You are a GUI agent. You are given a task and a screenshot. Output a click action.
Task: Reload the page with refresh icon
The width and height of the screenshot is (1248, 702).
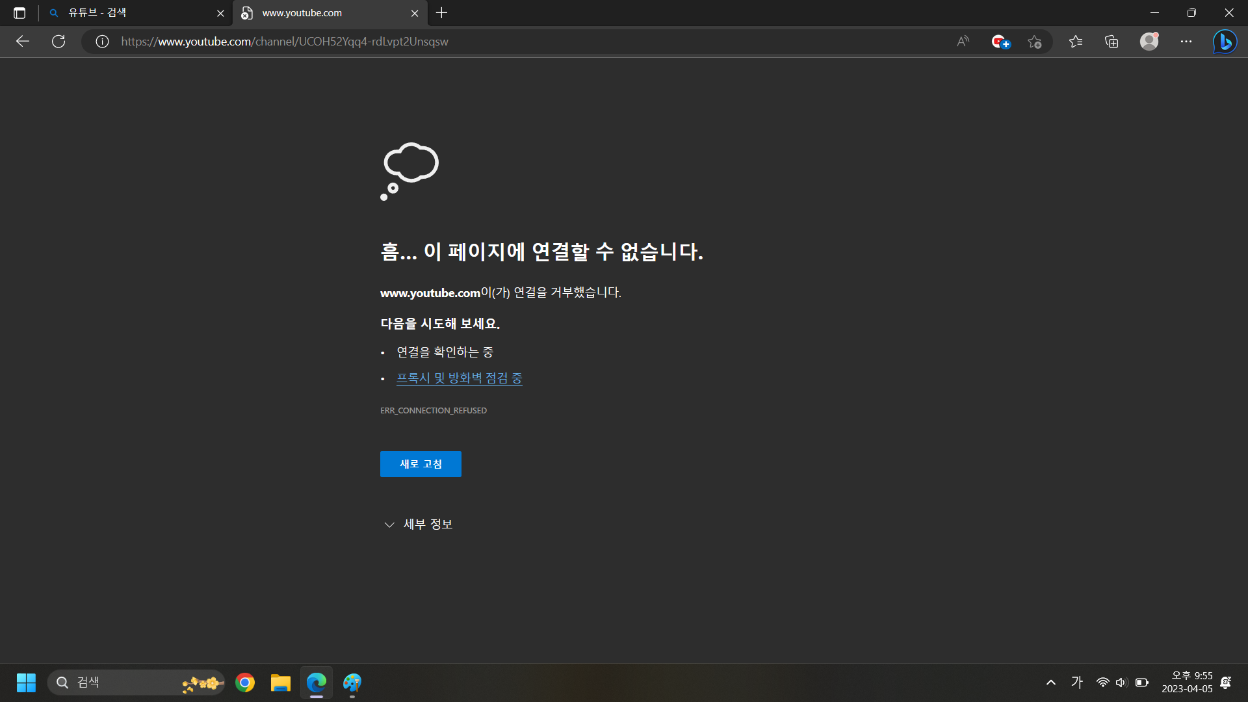pyautogui.click(x=58, y=42)
